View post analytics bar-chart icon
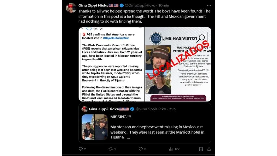The image size is (277, 156). point(171,149)
